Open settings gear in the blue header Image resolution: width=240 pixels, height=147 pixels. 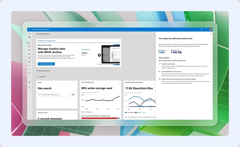[201, 29]
